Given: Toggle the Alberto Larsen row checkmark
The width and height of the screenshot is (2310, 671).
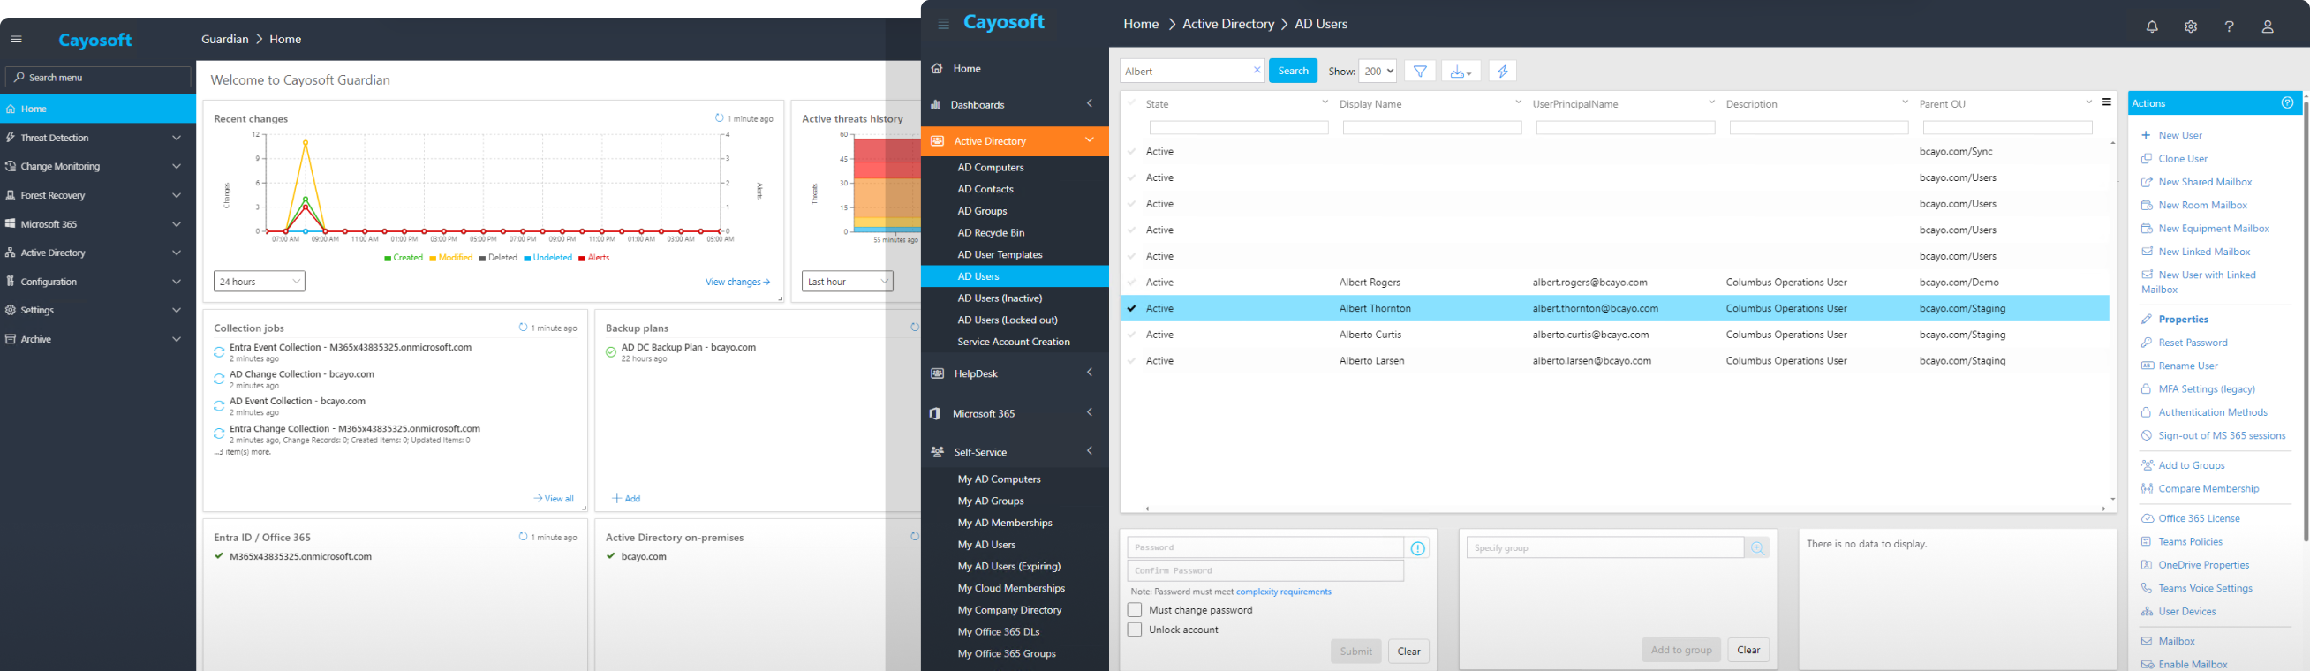Looking at the screenshot, I should [1132, 360].
